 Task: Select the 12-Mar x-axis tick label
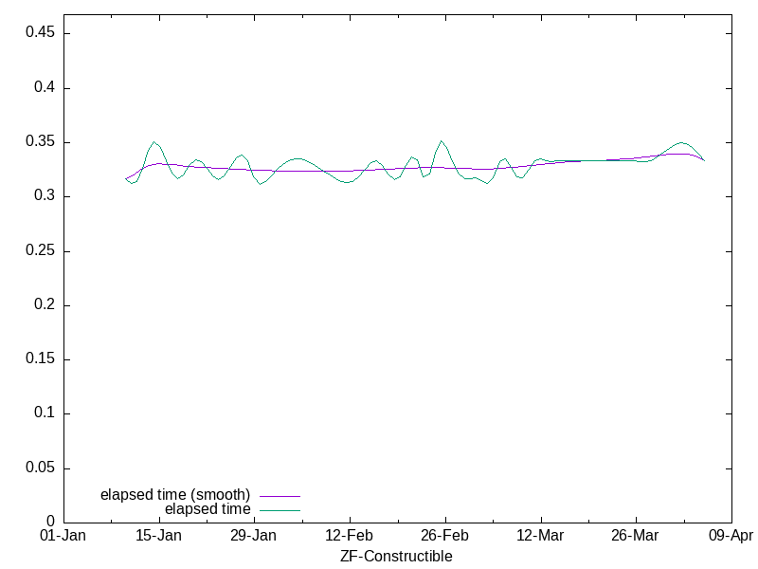click(x=540, y=536)
